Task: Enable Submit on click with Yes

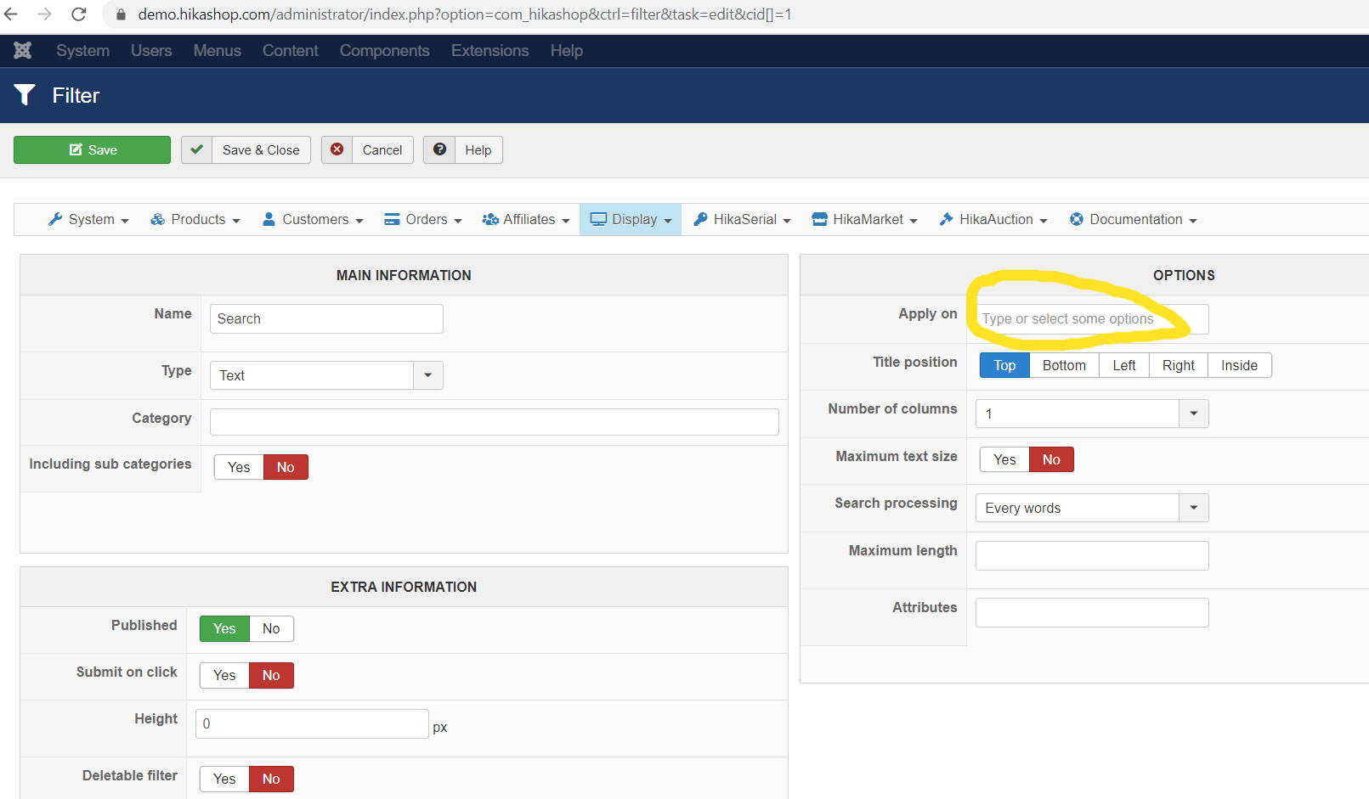Action: coord(224,675)
